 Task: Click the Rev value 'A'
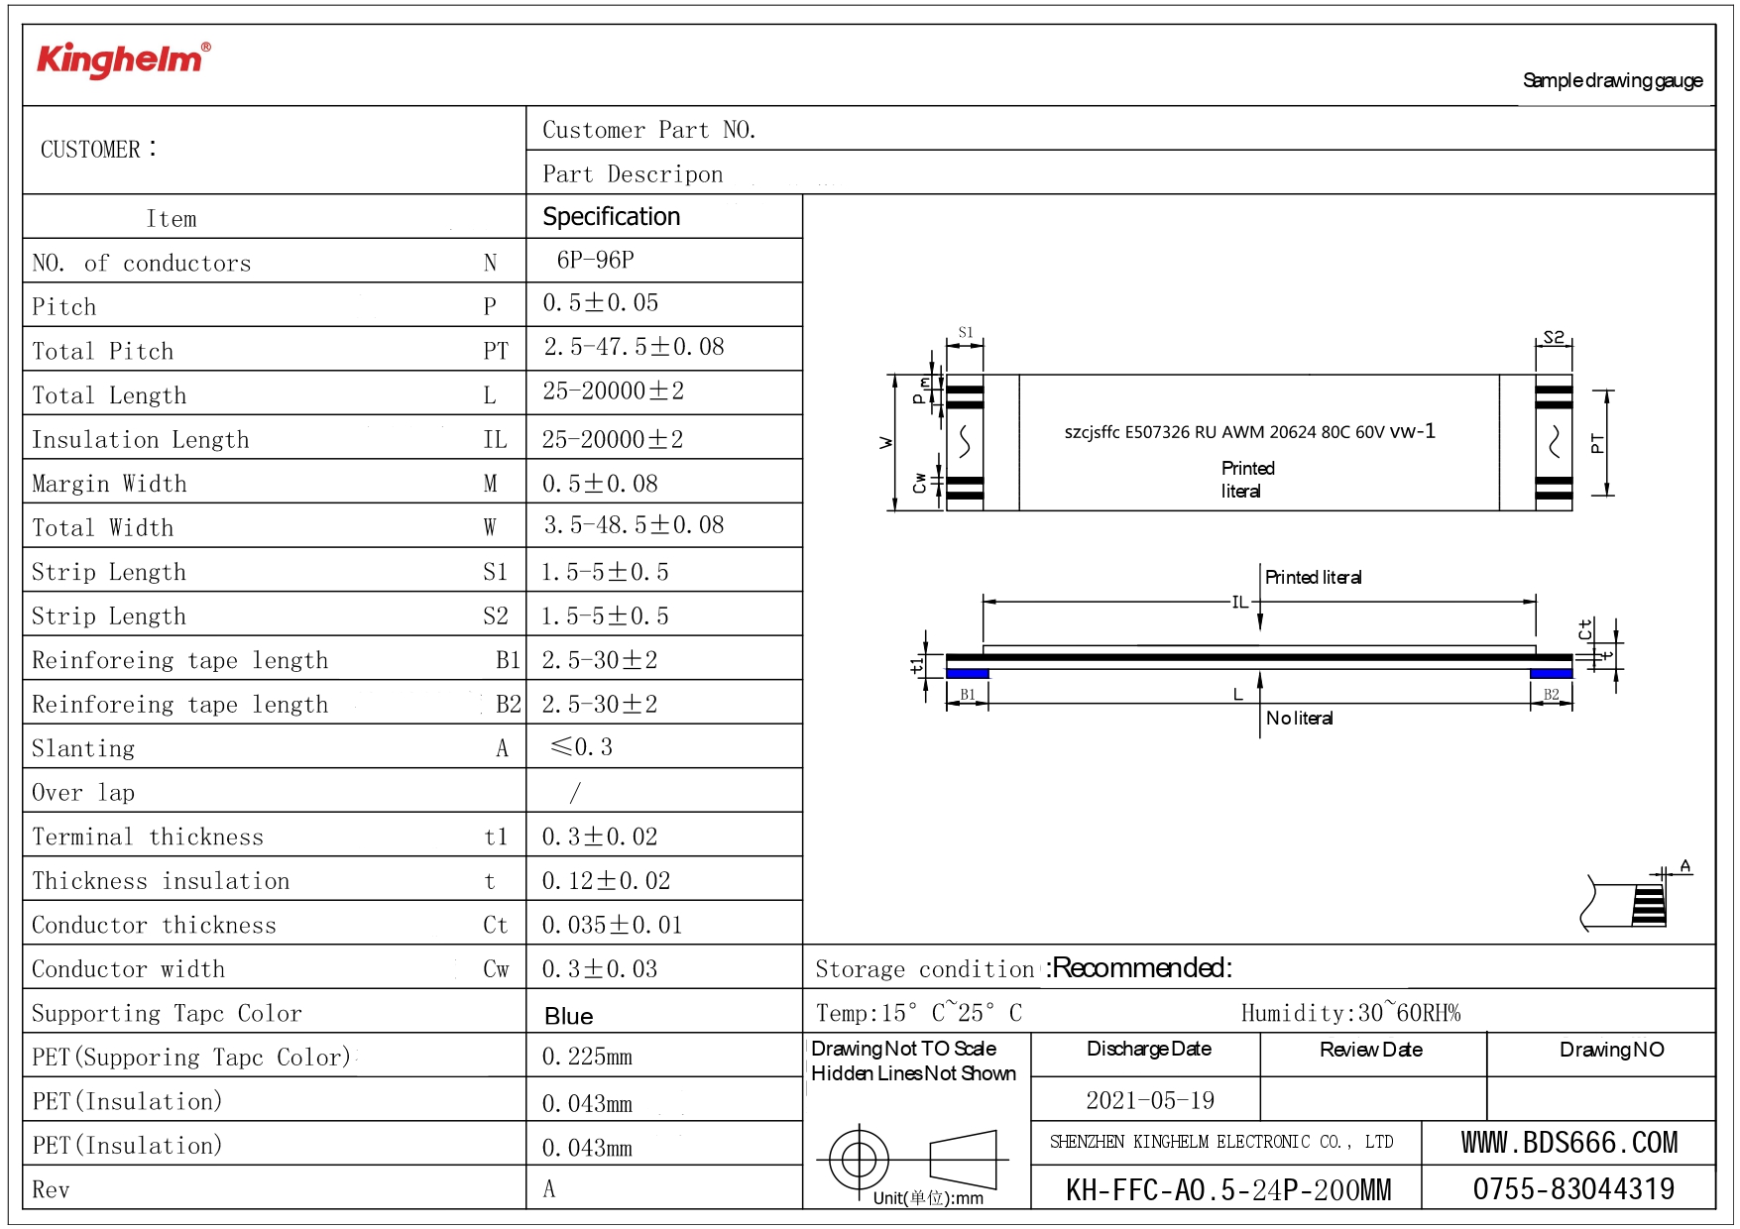click(549, 1189)
